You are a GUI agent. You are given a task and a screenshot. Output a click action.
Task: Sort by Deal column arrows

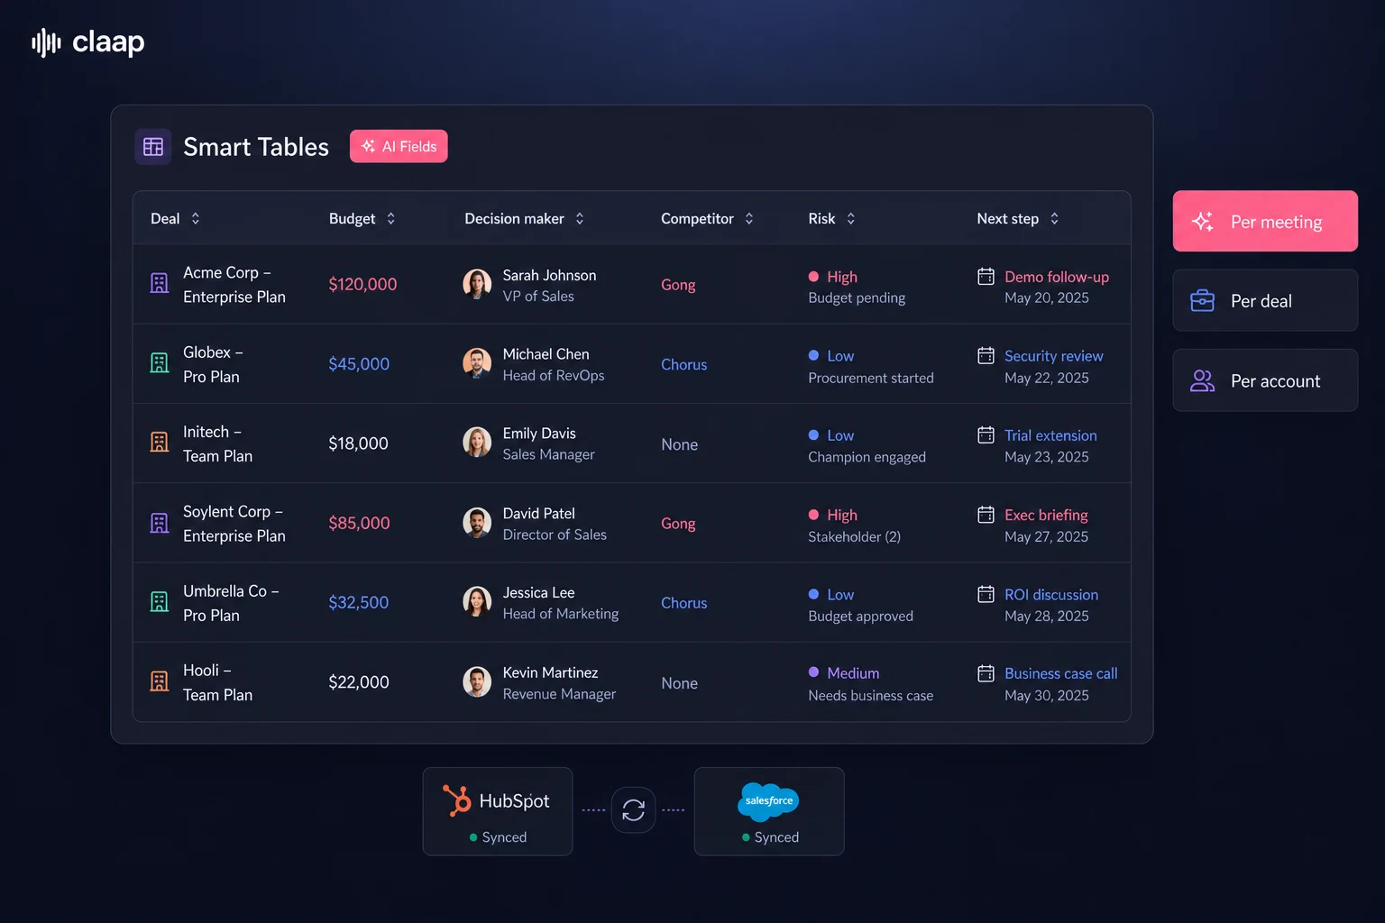point(196,218)
